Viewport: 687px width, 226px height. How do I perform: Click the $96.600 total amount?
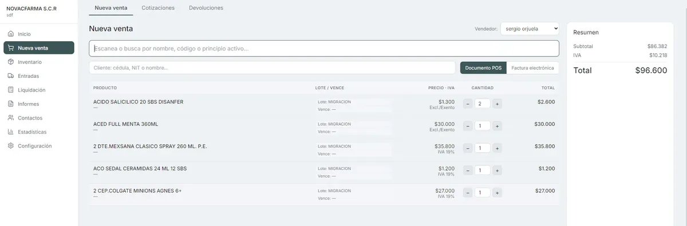pos(651,70)
